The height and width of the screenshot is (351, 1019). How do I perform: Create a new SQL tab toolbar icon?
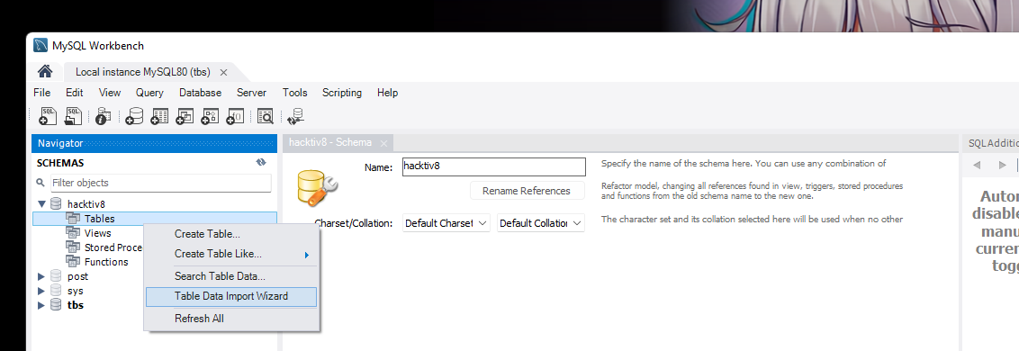(x=48, y=116)
